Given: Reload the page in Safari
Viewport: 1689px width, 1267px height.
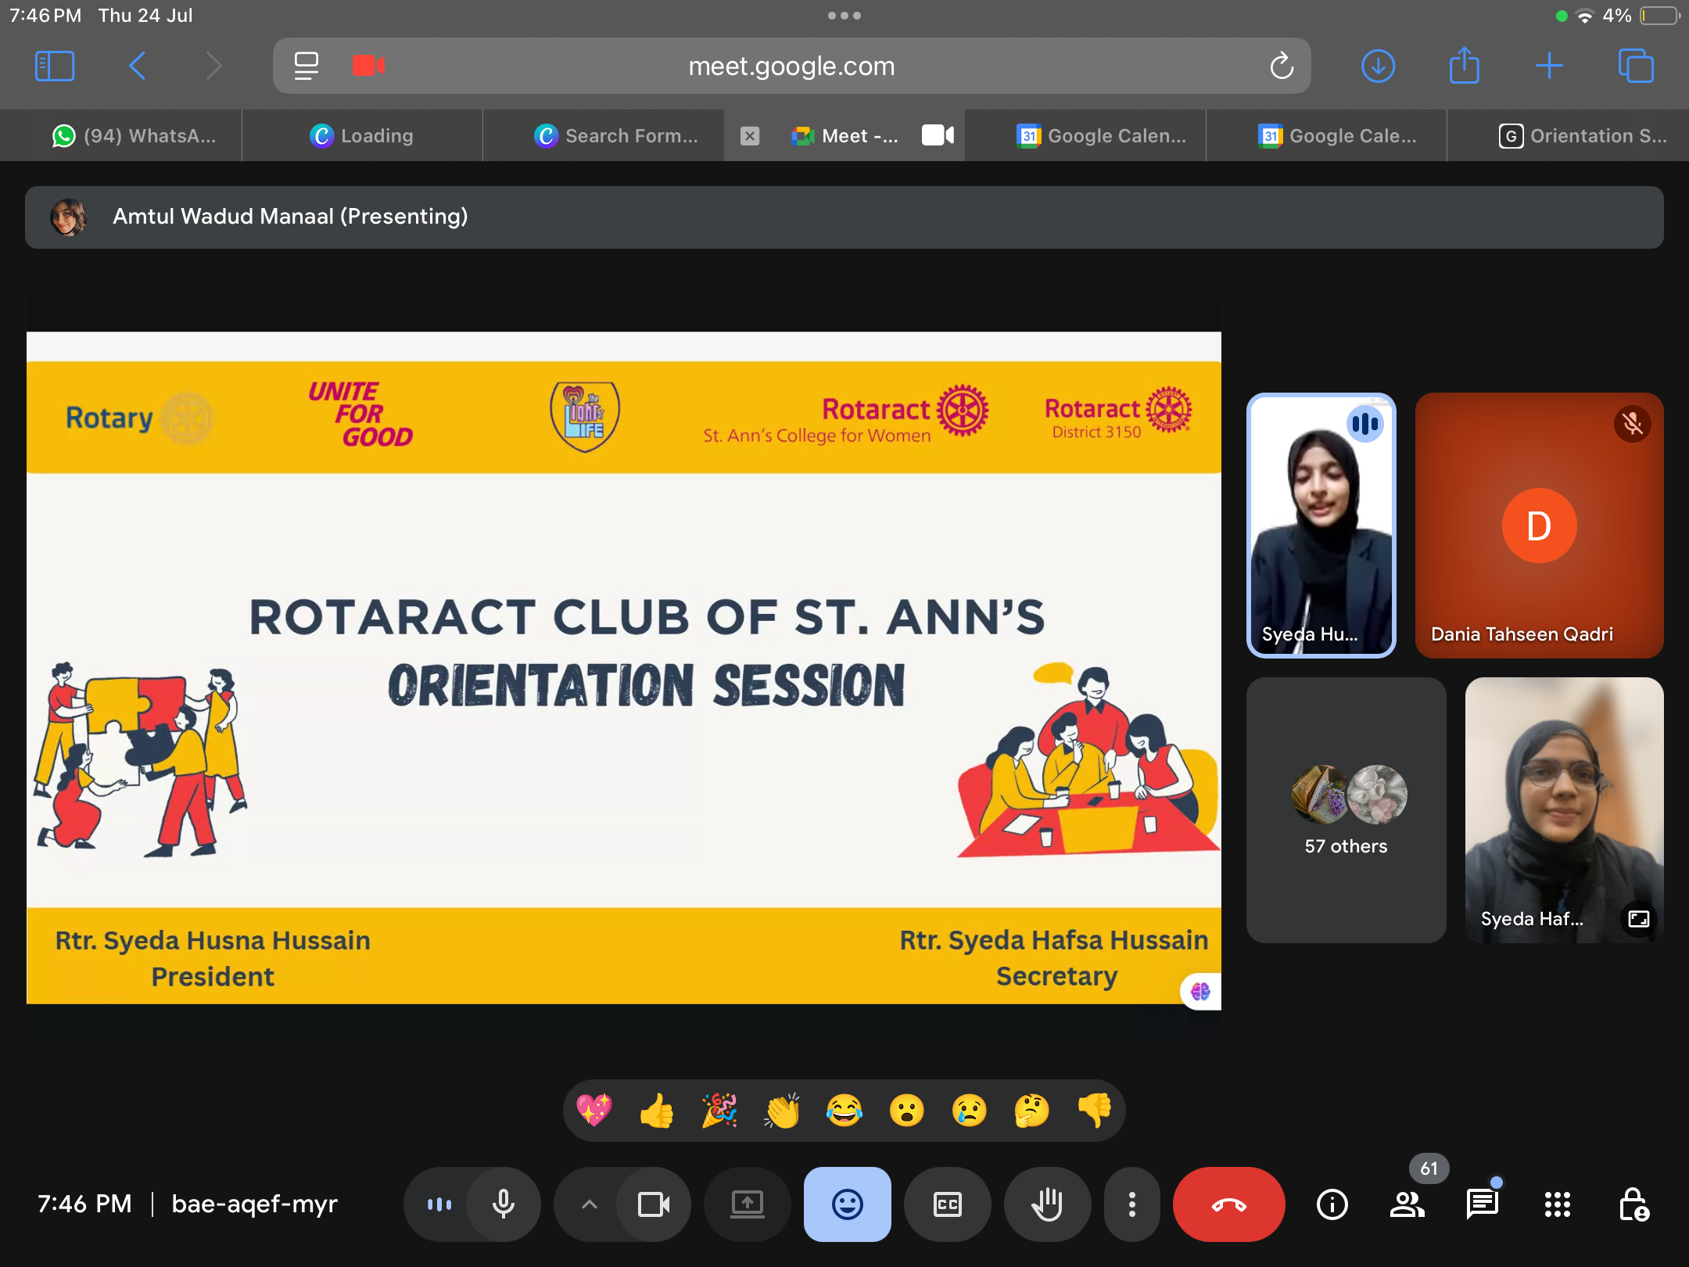Looking at the screenshot, I should coord(1282,66).
